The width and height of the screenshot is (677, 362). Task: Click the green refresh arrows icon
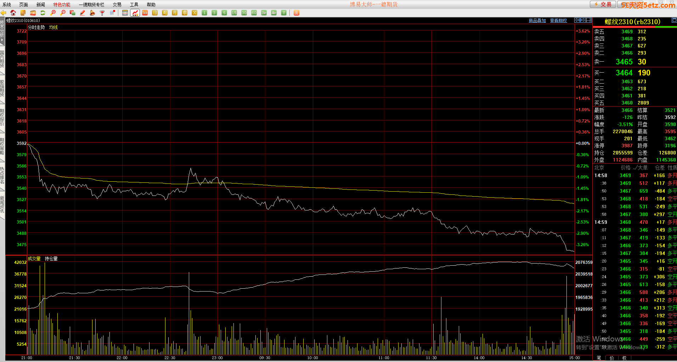[43, 13]
